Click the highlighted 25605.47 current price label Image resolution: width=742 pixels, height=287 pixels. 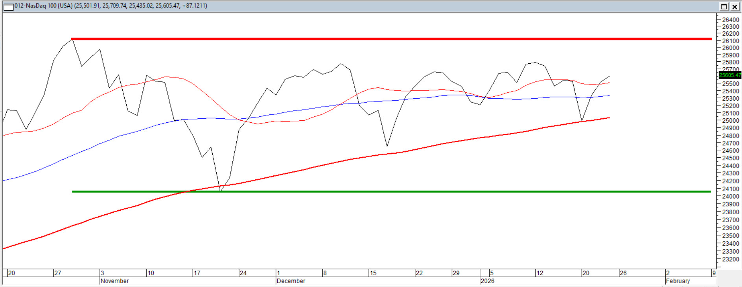coord(729,75)
